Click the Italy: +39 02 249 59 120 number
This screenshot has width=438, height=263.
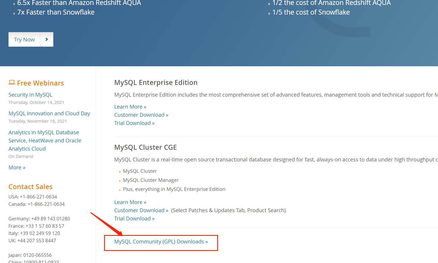coord(34,234)
